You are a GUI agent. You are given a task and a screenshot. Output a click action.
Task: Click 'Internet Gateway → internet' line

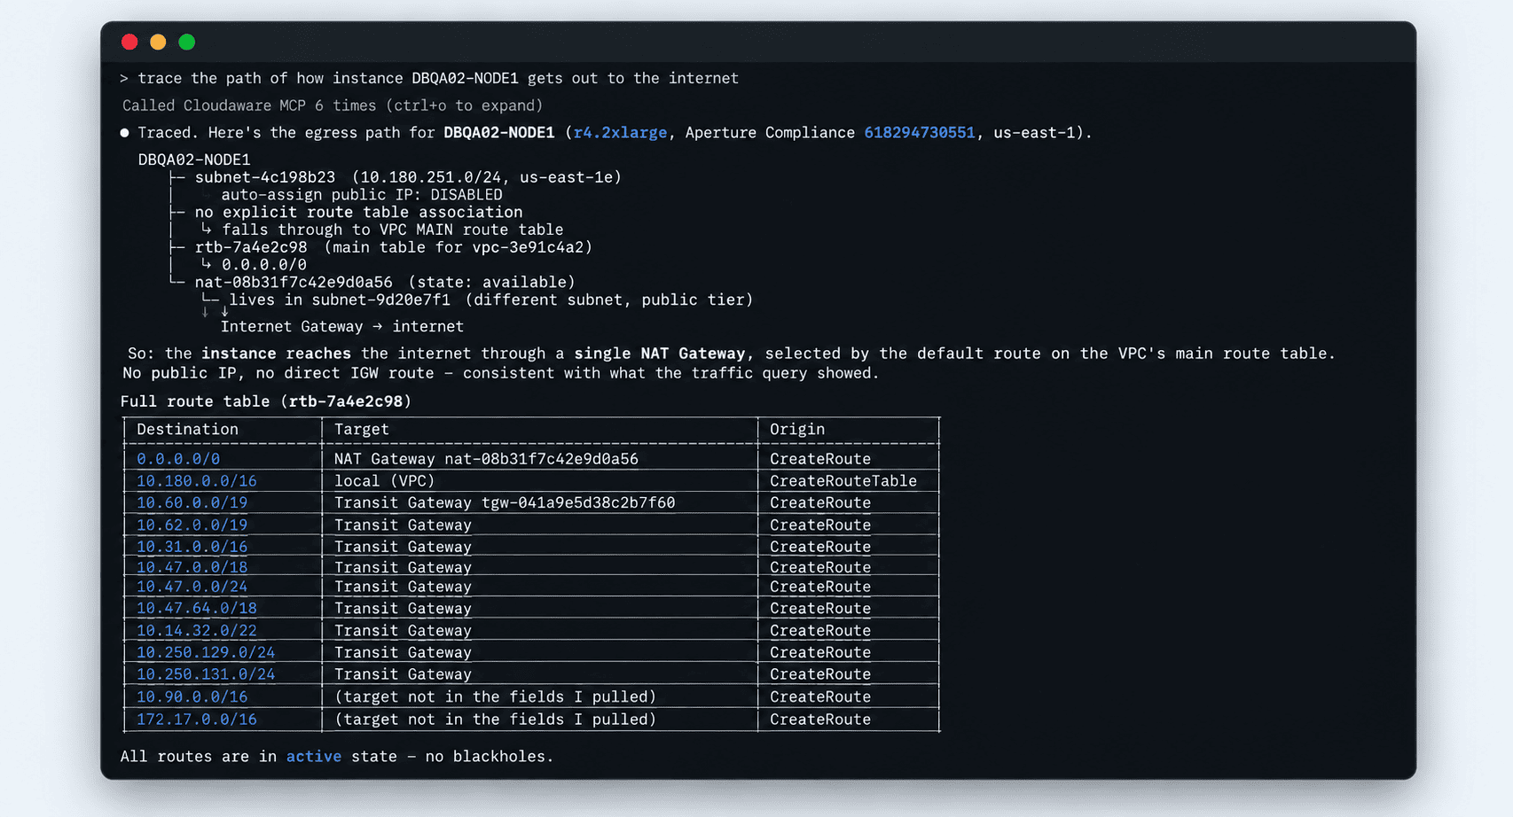coord(341,326)
